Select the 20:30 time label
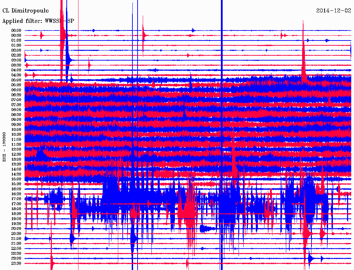 tap(16, 233)
